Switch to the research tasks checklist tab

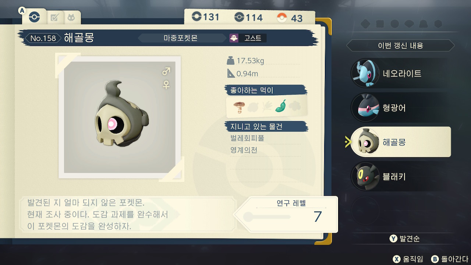click(x=55, y=18)
